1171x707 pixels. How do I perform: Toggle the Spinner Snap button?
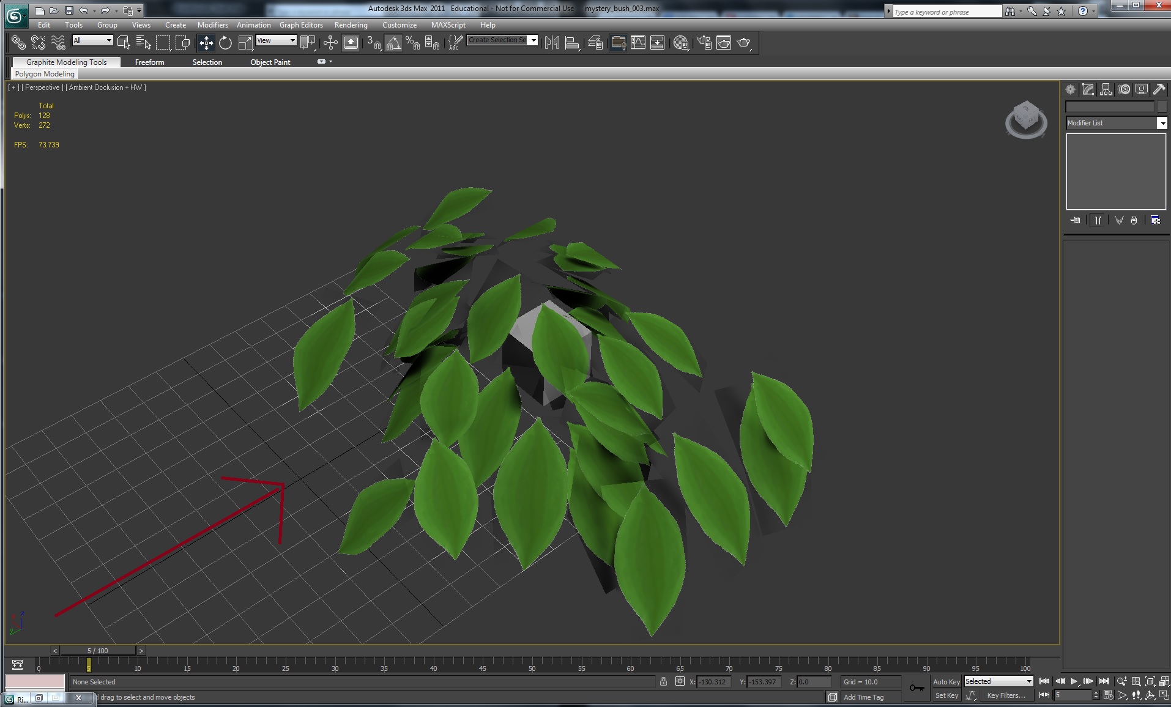(x=433, y=42)
